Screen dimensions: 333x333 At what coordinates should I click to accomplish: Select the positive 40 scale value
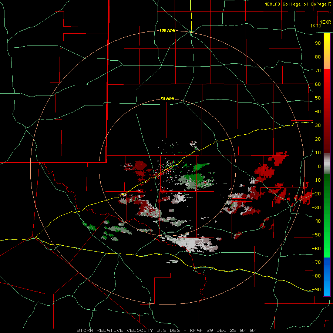click(x=318, y=111)
